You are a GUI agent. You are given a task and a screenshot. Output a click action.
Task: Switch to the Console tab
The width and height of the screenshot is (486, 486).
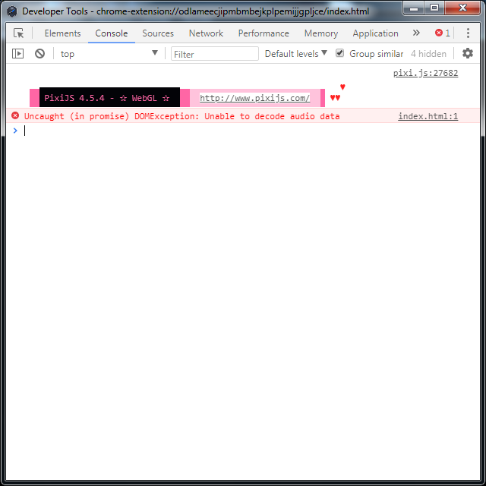[x=112, y=33]
